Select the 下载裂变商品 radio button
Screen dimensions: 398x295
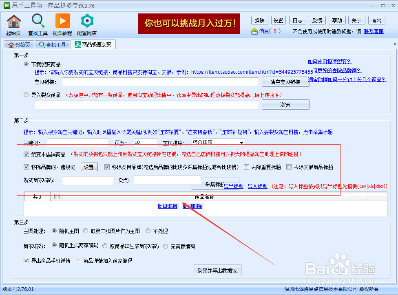[x=26, y=64]
